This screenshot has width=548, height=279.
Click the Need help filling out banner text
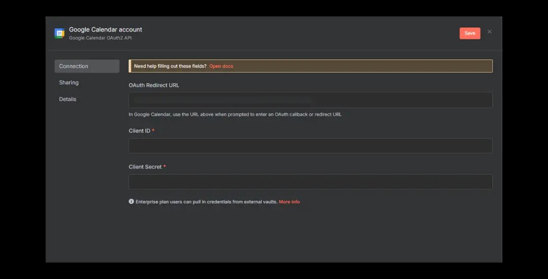click(170, 66)
